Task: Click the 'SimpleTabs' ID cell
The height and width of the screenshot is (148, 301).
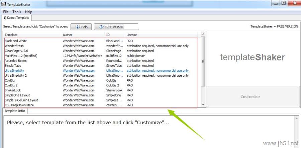Action: coord(114,66)
